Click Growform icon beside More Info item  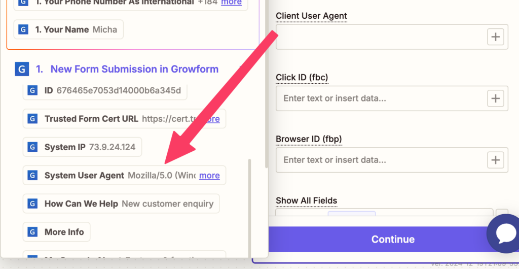coord(32,232)
